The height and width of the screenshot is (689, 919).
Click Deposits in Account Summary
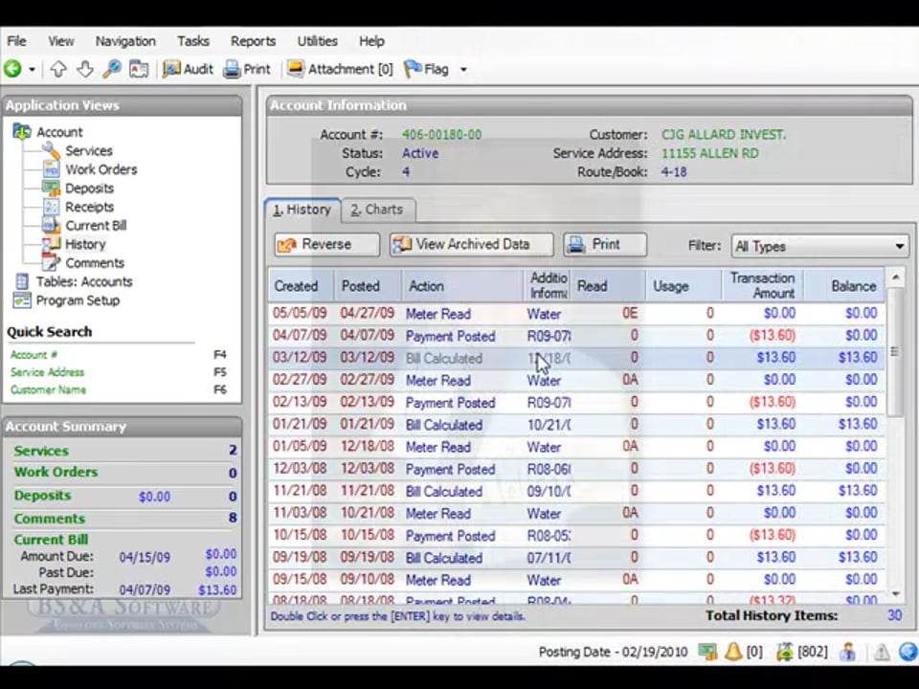[42, 496]
